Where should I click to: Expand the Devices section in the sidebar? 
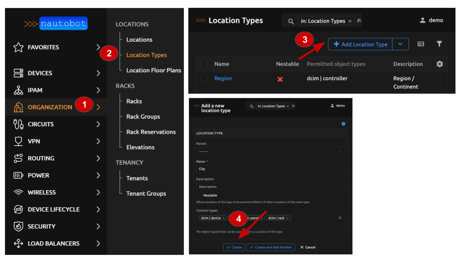[40, 73]
